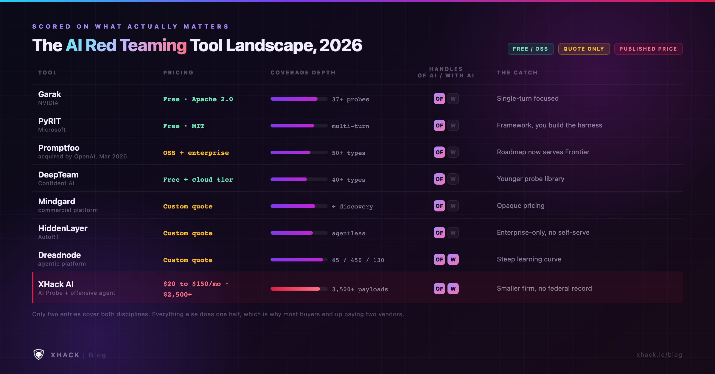Click the XHack fox shield logo
The width and height of the screenshot is (715, 374).
click(x=38, y=355)
